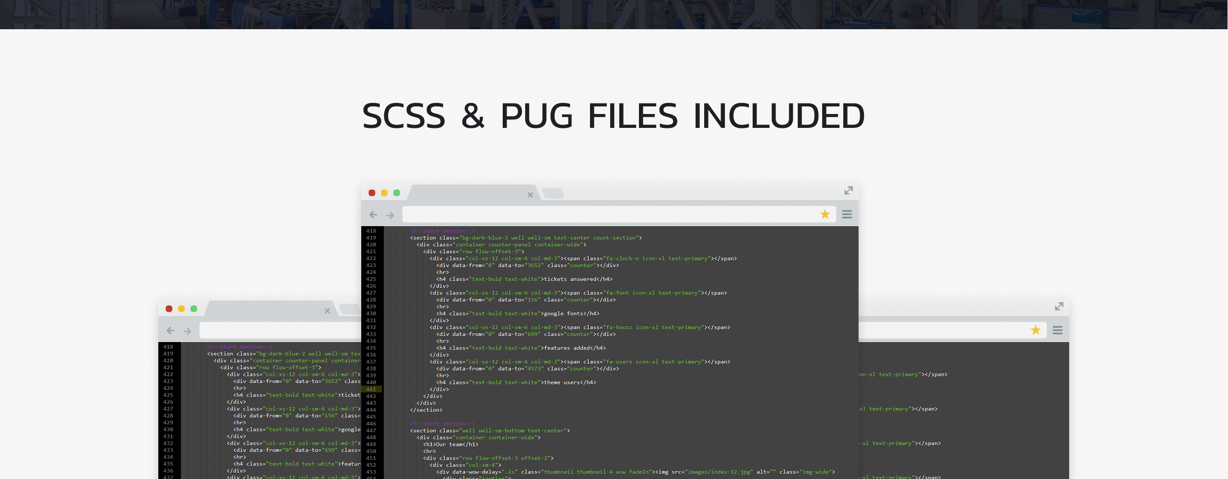
Task: Open hamburger menu in center browser window
Action: pos(847,215)
